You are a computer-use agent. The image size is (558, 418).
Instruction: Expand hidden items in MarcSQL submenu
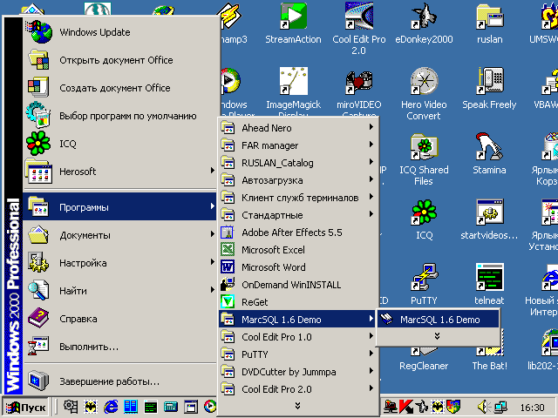[x=438, y=336]
